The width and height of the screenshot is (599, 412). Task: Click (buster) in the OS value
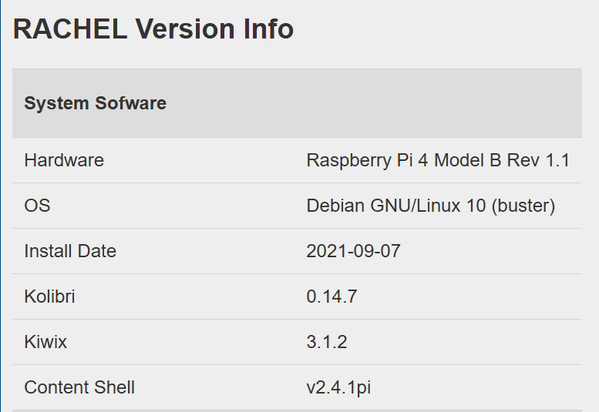523,206
